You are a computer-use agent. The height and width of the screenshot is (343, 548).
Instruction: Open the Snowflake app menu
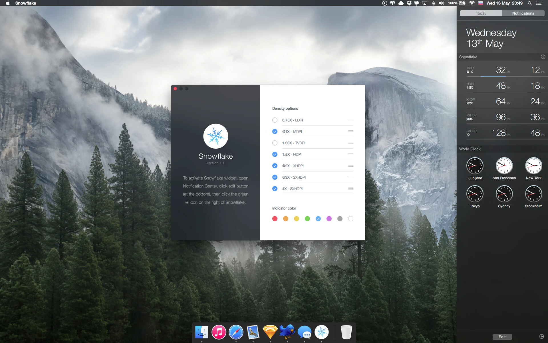(26, 3)
